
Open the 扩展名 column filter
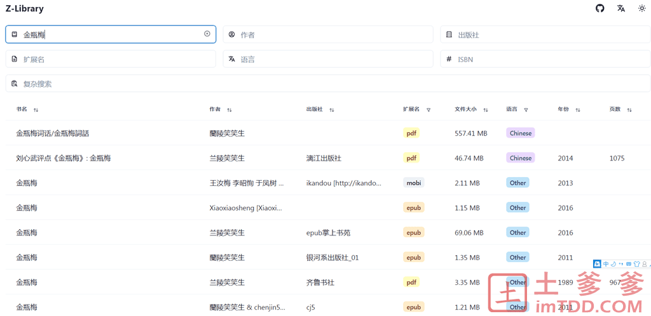[428, 110]
